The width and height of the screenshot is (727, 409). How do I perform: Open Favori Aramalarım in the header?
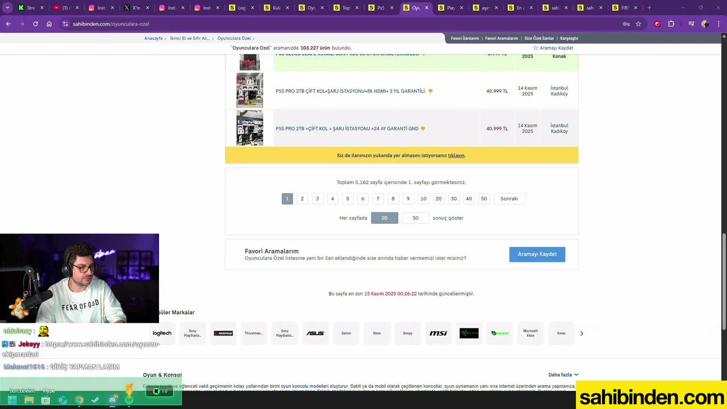(502, 39)
